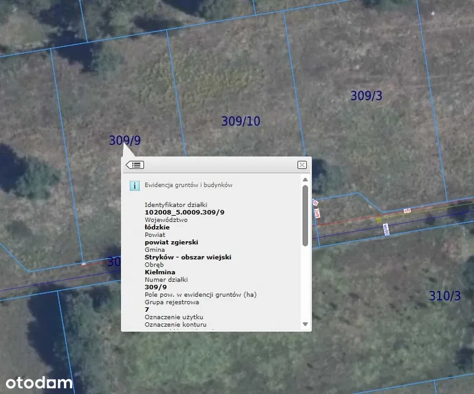Click 'Stryków - obszar wiejski' text
Image resolution: width=474 pixels, height=394 pixels.
[x=188, y=257]
